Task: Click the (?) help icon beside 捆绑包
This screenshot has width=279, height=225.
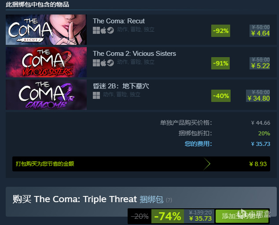Action: tap(169, 200)
